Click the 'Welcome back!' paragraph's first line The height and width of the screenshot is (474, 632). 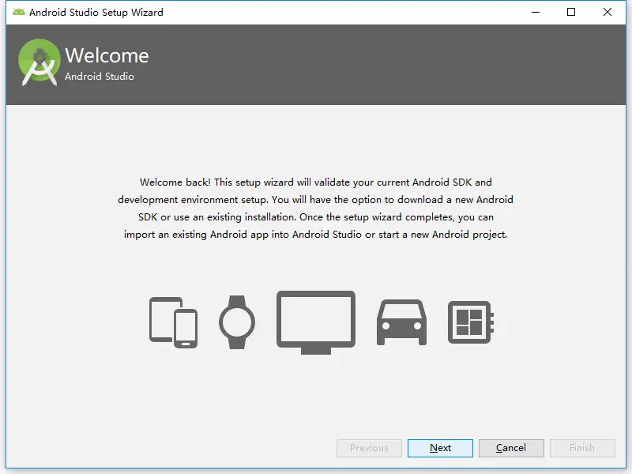coord(315,182)
